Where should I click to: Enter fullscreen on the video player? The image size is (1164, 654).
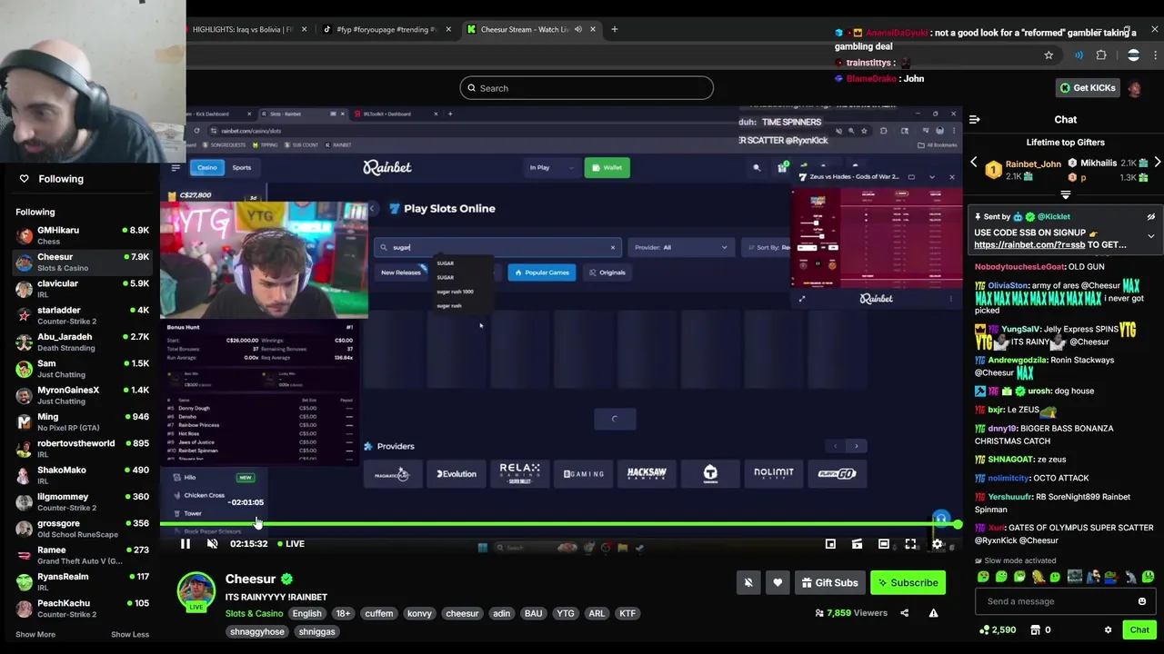(x=910, y=543)
